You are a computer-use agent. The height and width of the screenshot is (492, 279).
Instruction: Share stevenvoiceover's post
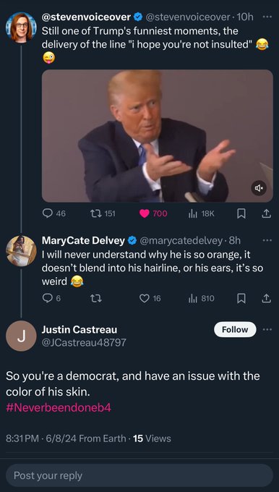(x=266, y=213)
